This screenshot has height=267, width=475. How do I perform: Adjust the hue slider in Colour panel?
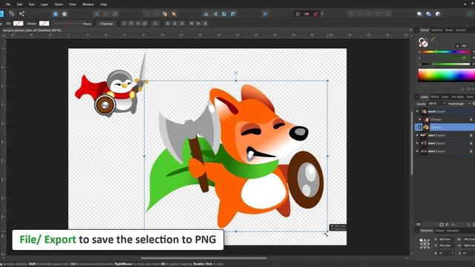click(446, 52)
